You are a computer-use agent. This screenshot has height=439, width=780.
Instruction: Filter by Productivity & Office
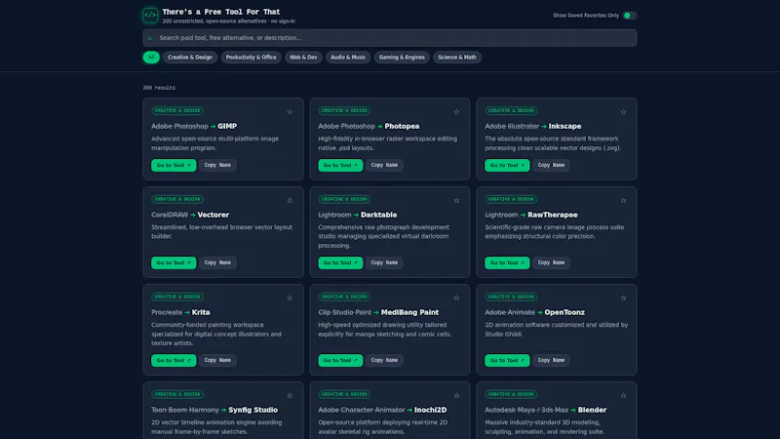(x=251, y=58)
